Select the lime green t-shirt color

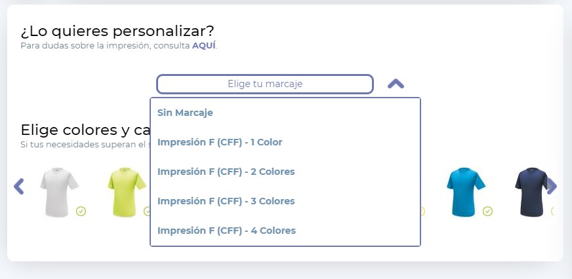(x=127, y=192)
